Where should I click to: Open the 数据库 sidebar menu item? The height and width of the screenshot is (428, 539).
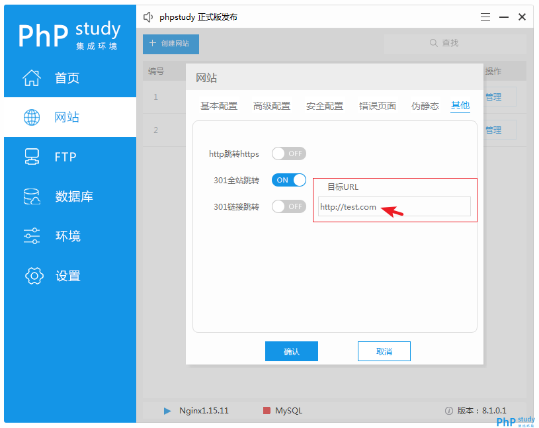pos(70,196)
